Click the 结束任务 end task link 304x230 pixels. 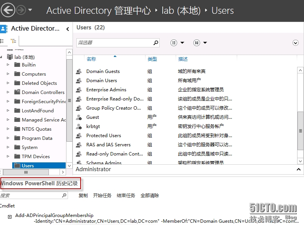pyautogui.click(x=126, y=196)
